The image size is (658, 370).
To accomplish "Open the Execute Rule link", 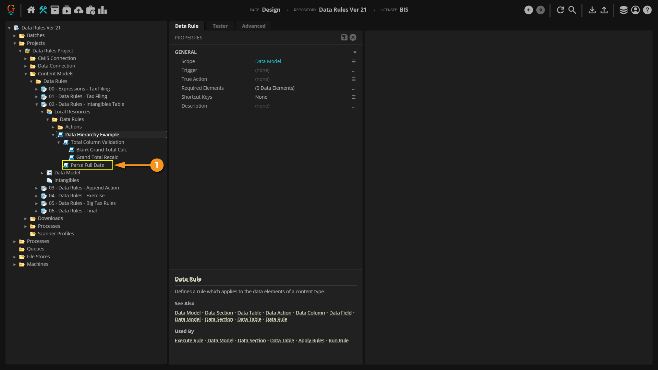I will (189, 341).
